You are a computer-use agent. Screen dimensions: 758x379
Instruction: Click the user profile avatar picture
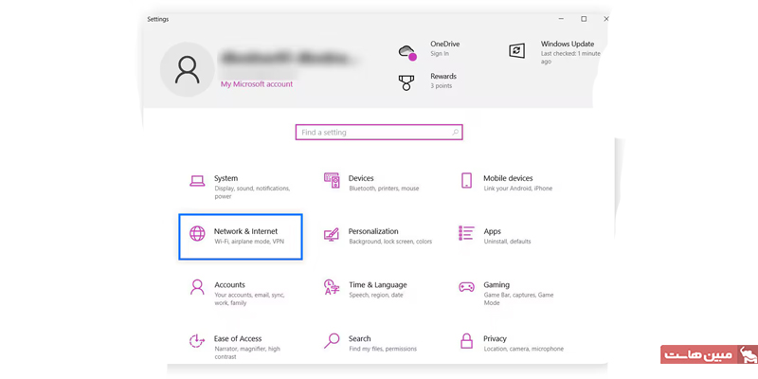pos(187,69)
